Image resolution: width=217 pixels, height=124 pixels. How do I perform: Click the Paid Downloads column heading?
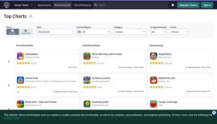[91, 45]
